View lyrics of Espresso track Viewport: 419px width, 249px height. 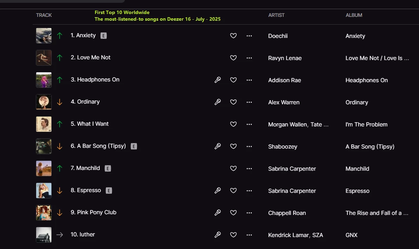click(x=218, y=190)
